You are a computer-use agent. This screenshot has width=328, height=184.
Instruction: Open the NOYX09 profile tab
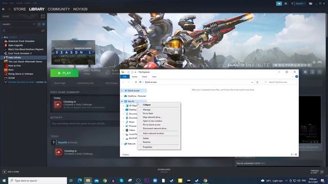pos(80,9)
